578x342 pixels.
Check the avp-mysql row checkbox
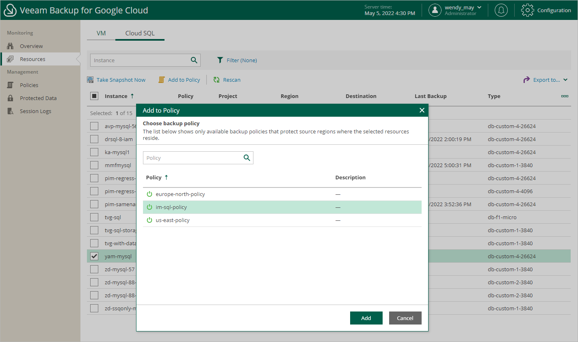click(94, 126)
